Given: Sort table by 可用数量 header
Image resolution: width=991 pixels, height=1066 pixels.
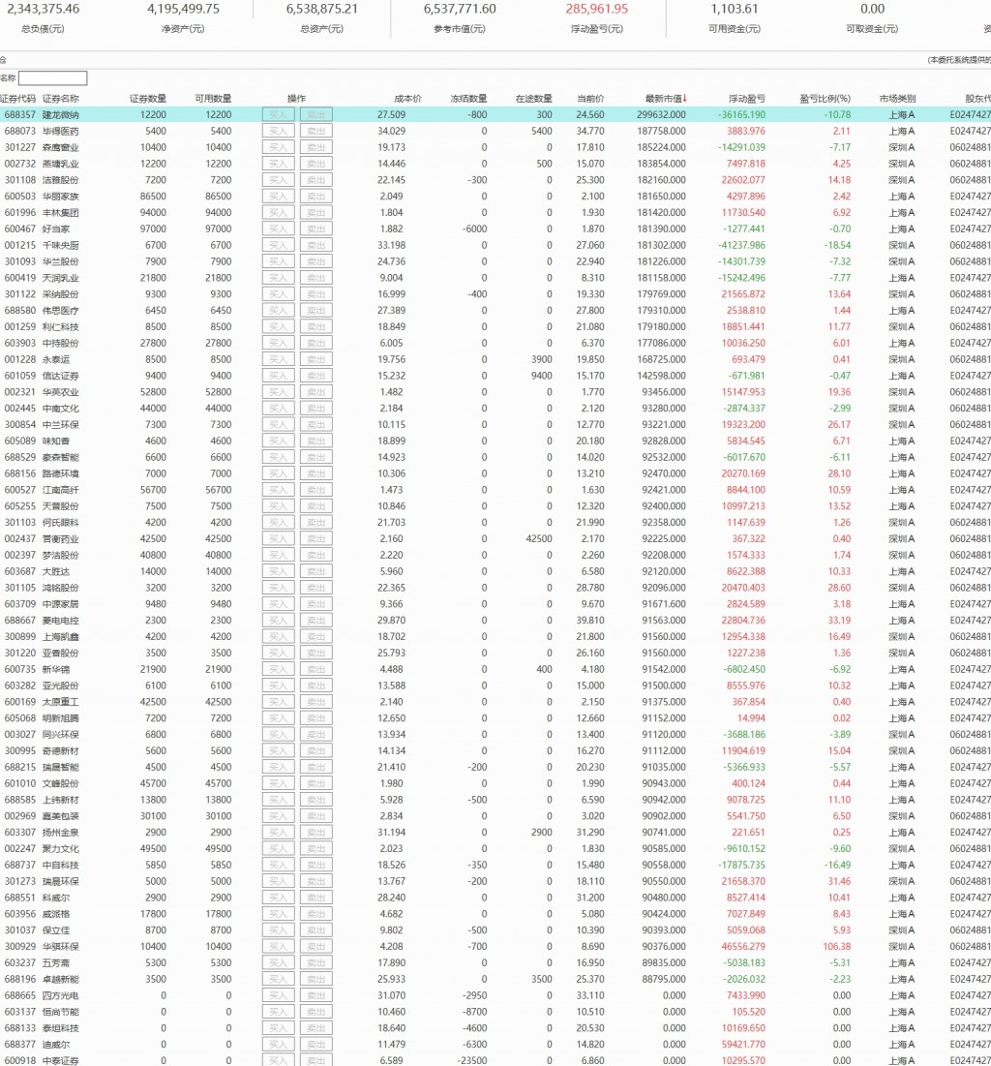Looking at the screenshot, I should pyautogui.click(x=213, y=99).
